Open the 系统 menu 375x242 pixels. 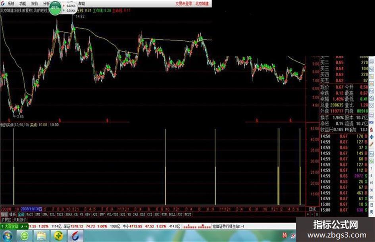(11, 4)
